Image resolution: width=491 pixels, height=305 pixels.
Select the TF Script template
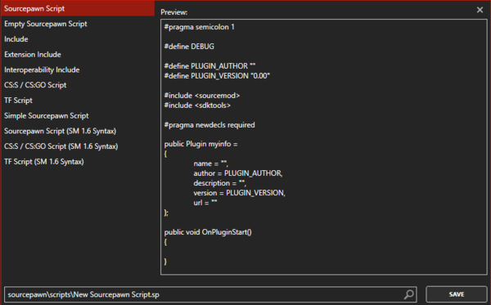coord(78,101)
